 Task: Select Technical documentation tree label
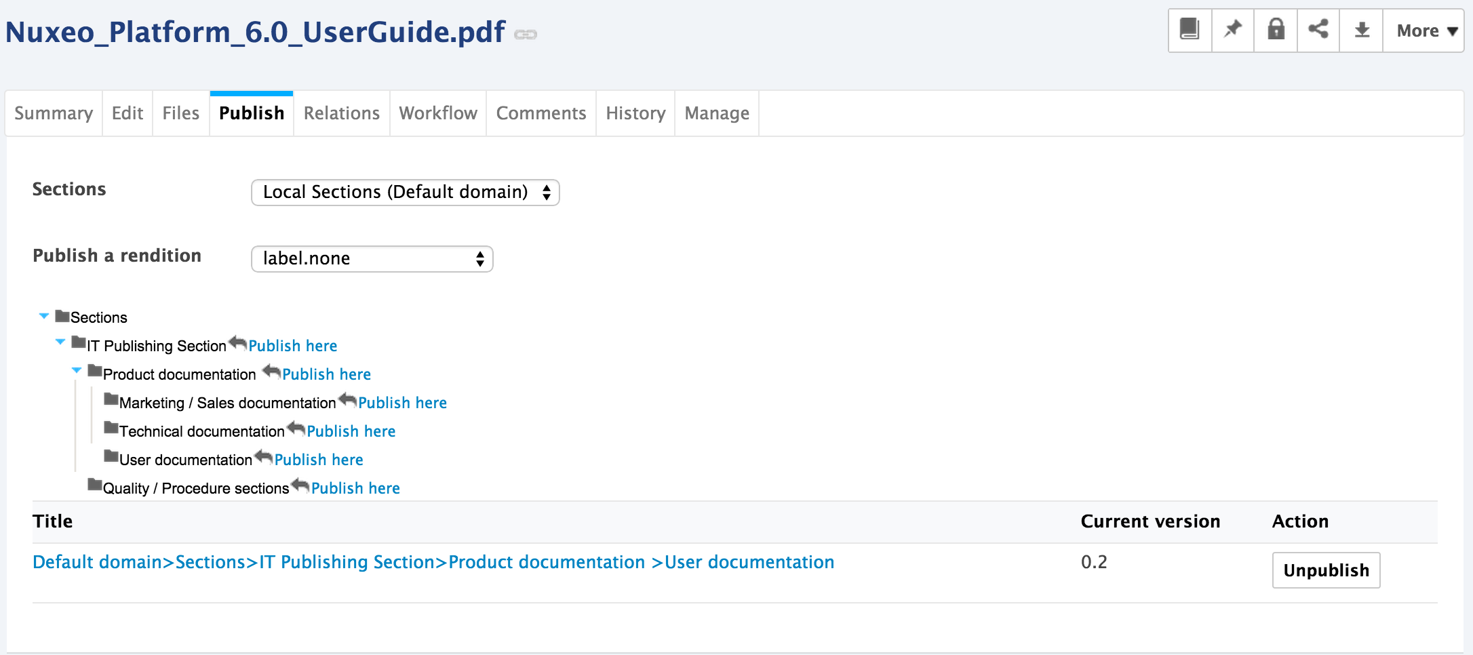(202, 431)
